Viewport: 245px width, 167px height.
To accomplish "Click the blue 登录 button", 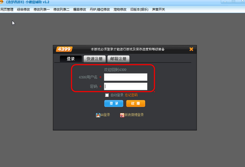I will [114, 104].
